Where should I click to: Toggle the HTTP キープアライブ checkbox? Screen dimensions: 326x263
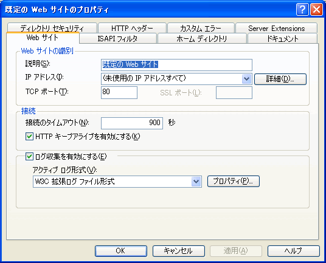29,137
